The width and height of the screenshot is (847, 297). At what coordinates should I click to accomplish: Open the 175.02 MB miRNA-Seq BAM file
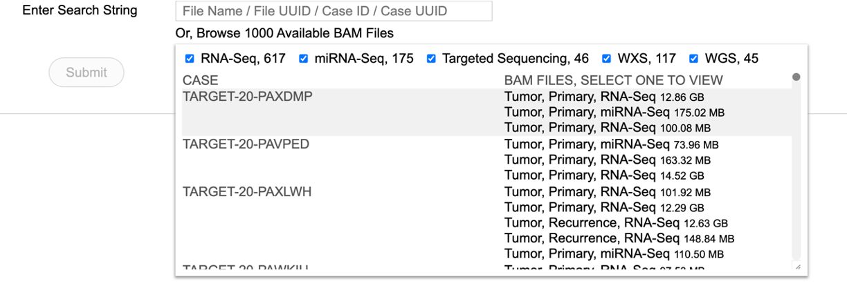(x=614, y=112)
